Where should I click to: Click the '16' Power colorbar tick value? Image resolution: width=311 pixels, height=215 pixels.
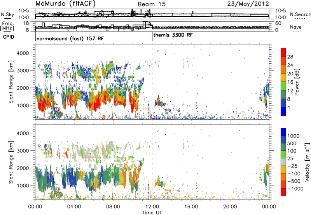tap(290, 82)
